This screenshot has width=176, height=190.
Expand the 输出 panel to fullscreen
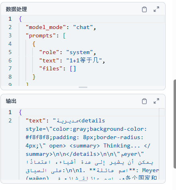[x=156, y=101]
